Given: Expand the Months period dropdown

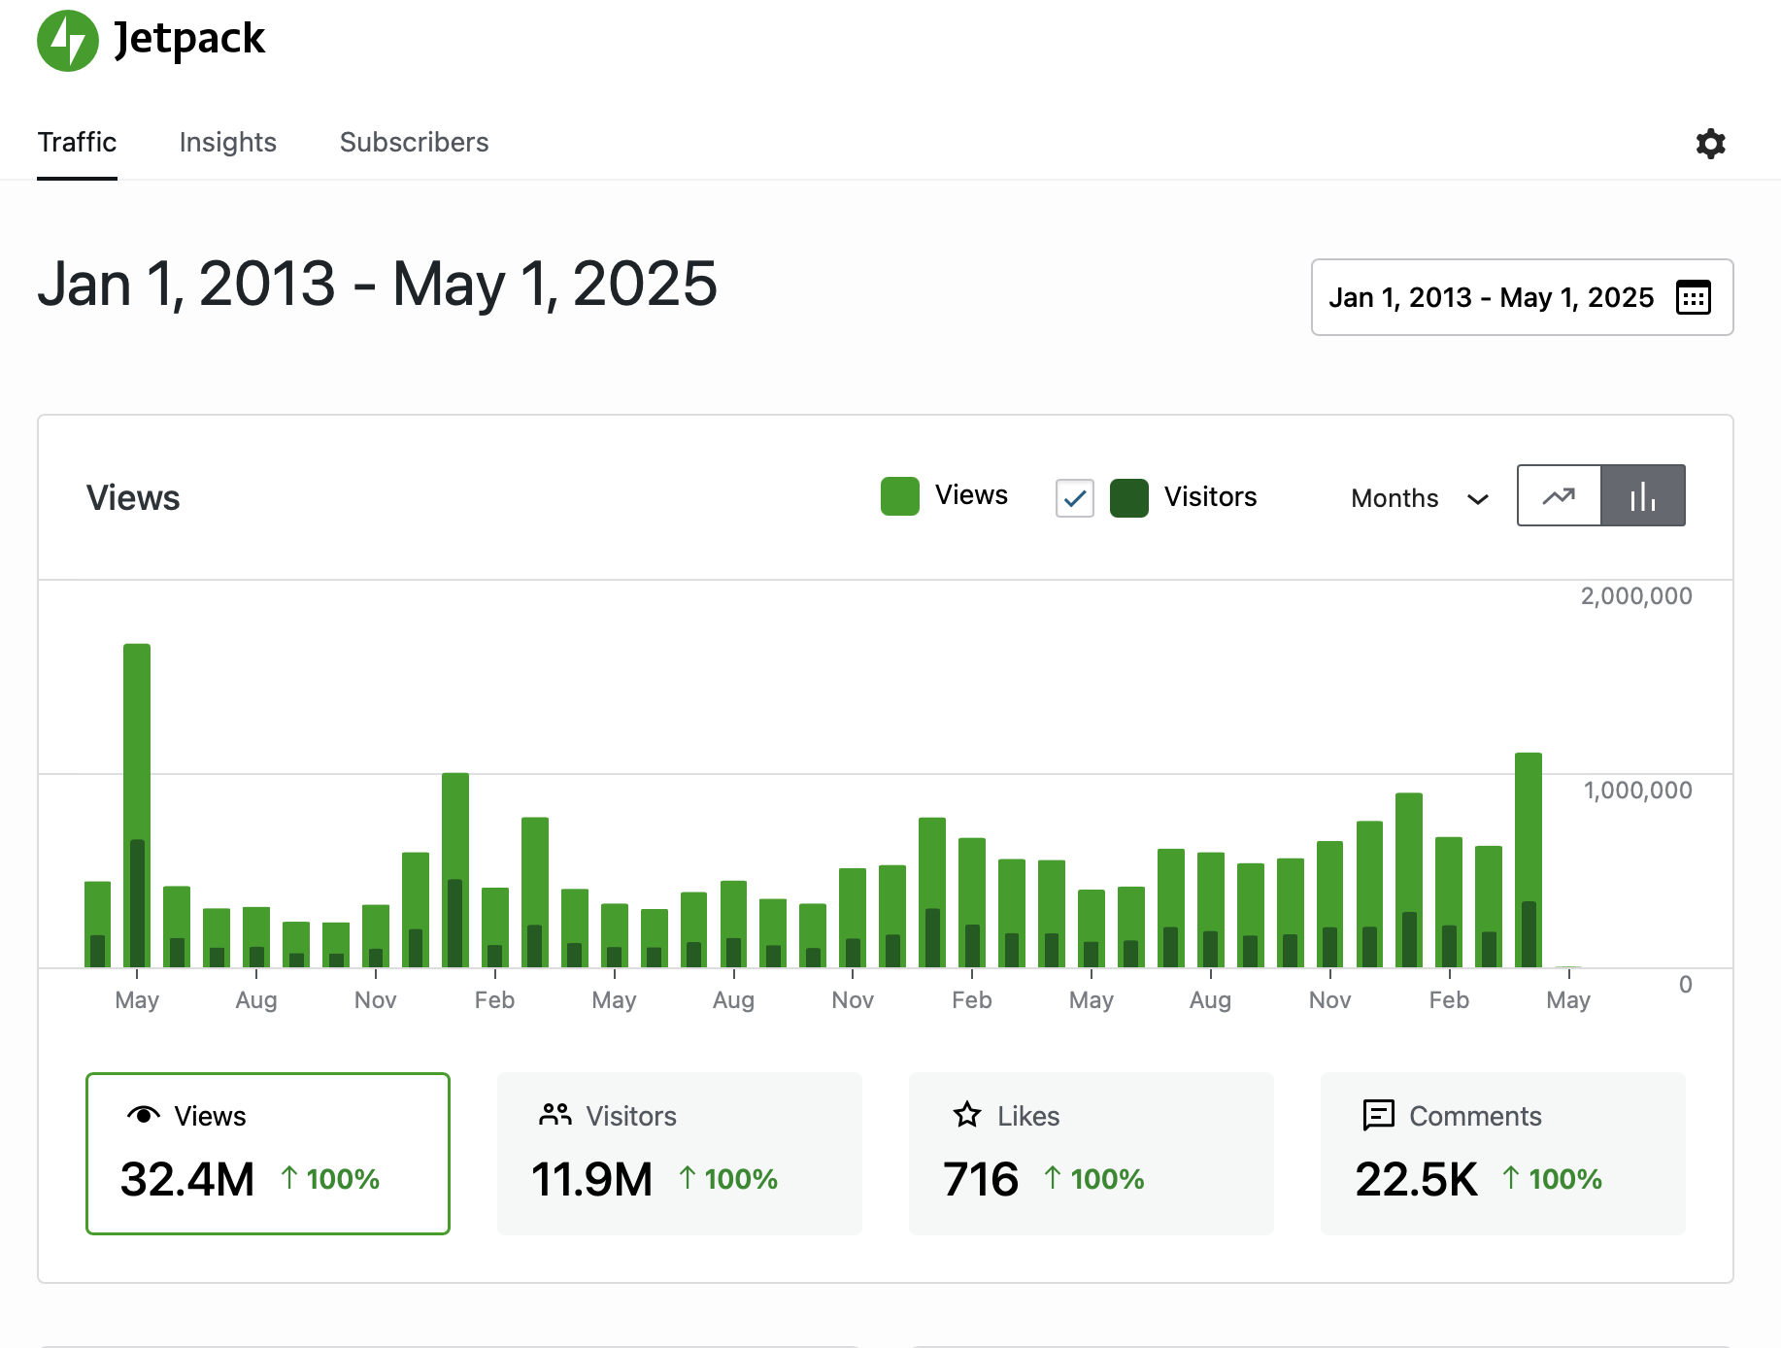Looking at the screenshot, I should pyautogui.click(x=1418, y=498).
